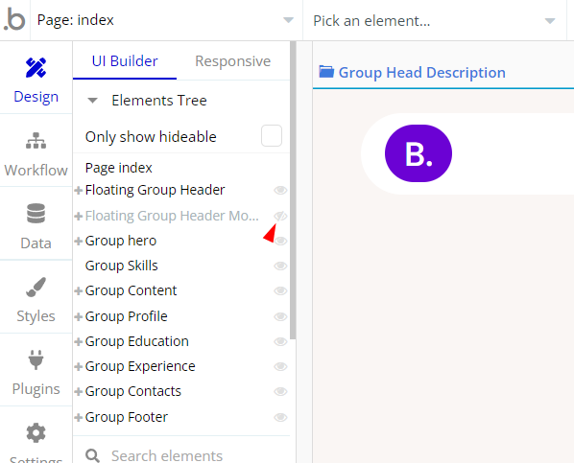Open the Styles brush icon

(x=36, y=287)
